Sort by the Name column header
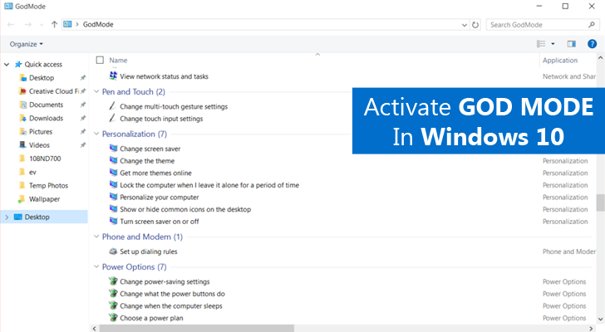This screenshot has height=332, width=605. coord(118,60)
